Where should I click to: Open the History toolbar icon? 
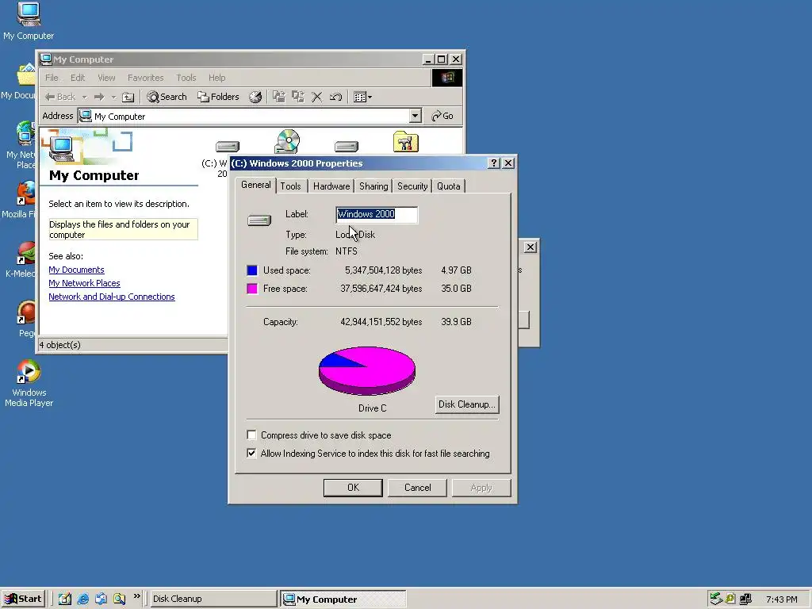point(255,97)
